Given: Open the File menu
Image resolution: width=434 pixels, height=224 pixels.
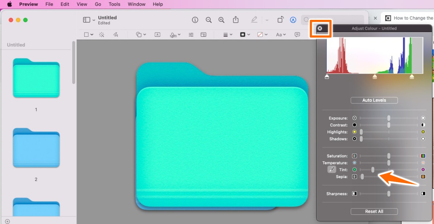Looking at the screenshot, I should click(x=49, y=4).
